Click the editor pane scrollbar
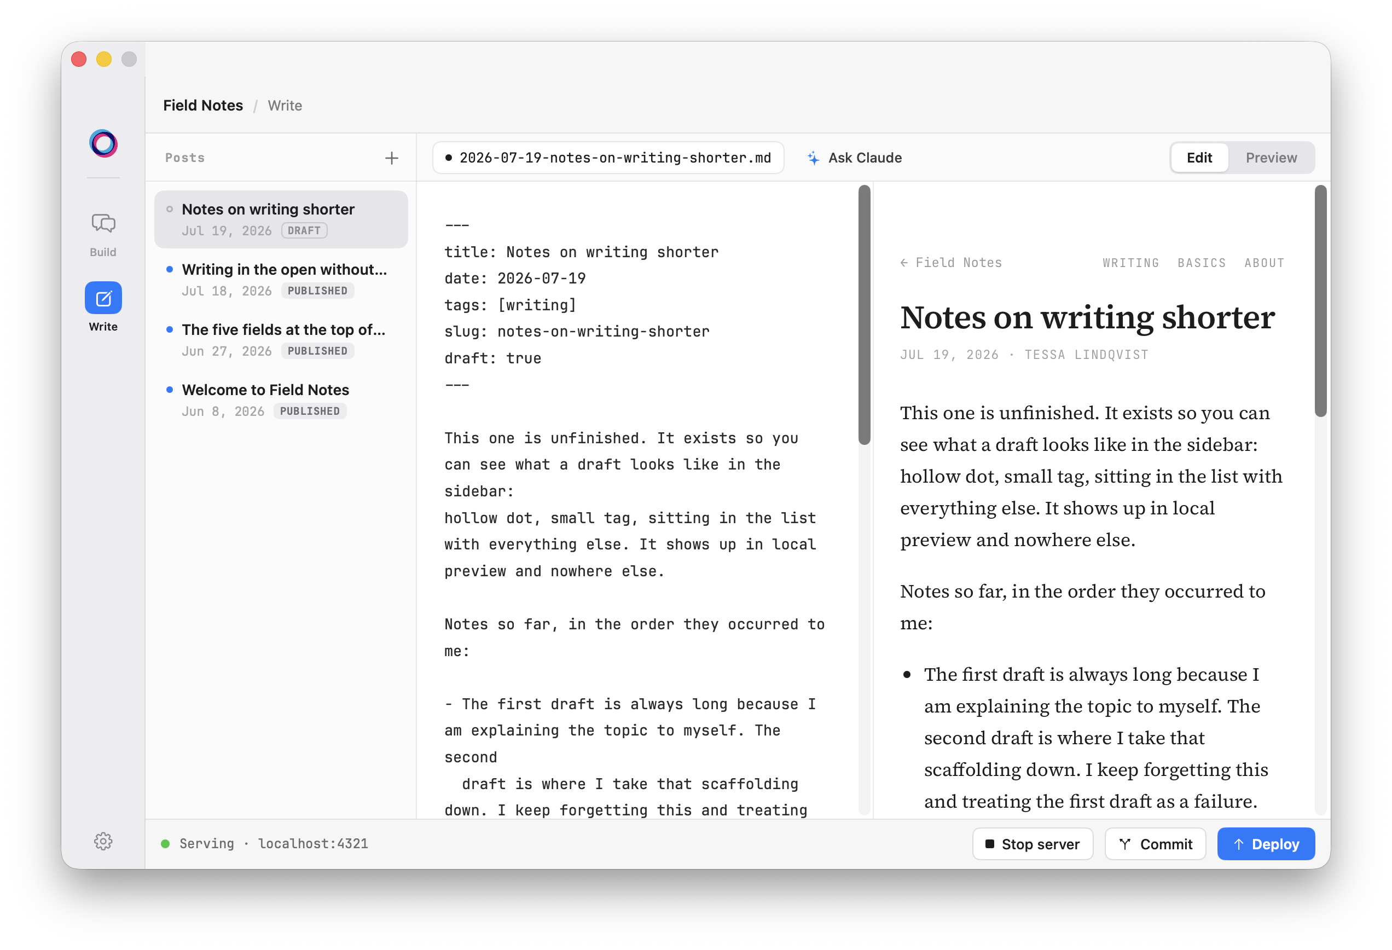 (864, 315)
